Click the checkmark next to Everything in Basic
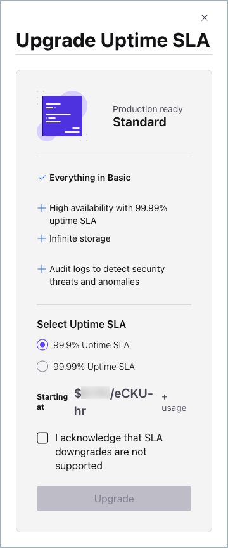The width and height of the screenshot is (228, 548). [x=42, y=178]
